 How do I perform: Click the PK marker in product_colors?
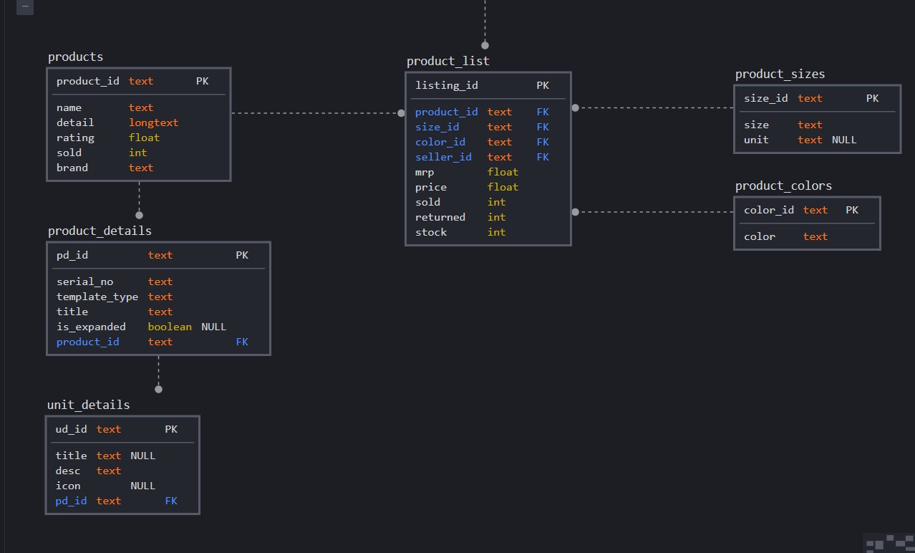[x=852, y=210]
